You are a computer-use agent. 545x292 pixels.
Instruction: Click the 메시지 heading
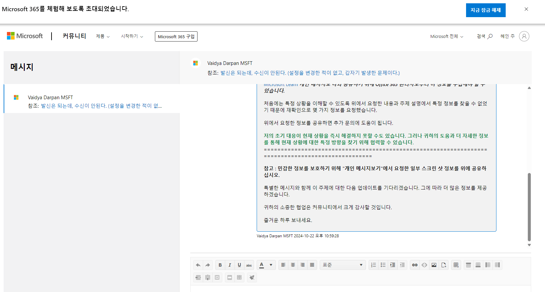click(22, 67)
